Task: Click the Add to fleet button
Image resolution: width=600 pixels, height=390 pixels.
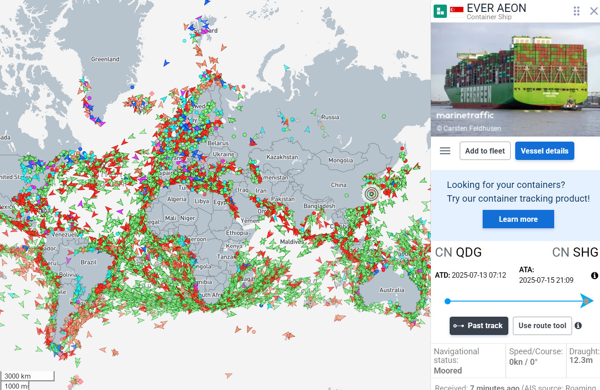Action: (485, 151)
